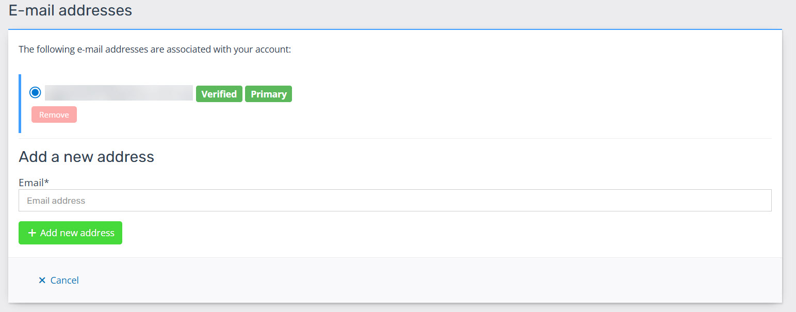The height and width of the screenshot is (312, 796).
Task: Select the primary email radio button
Action: click(35, 93)
